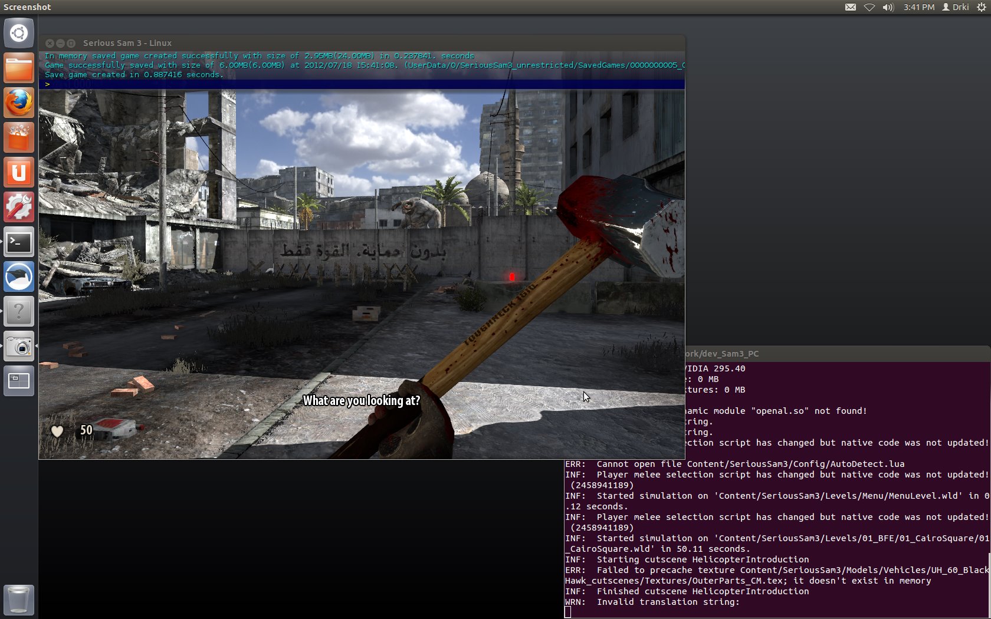Click the Screenshot camera launcher icon
Image resolution: width=991 pixels, height=619 pixels.
19,347
